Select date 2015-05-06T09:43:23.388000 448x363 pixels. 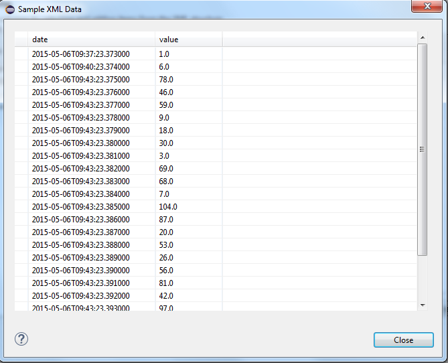[x=81, y=245]
